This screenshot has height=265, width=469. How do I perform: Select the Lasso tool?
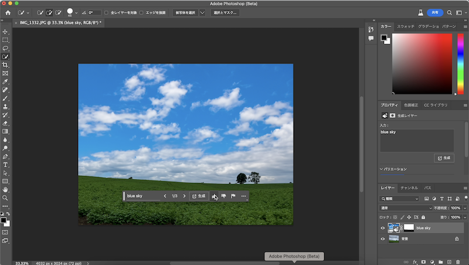tap(5, 49)
